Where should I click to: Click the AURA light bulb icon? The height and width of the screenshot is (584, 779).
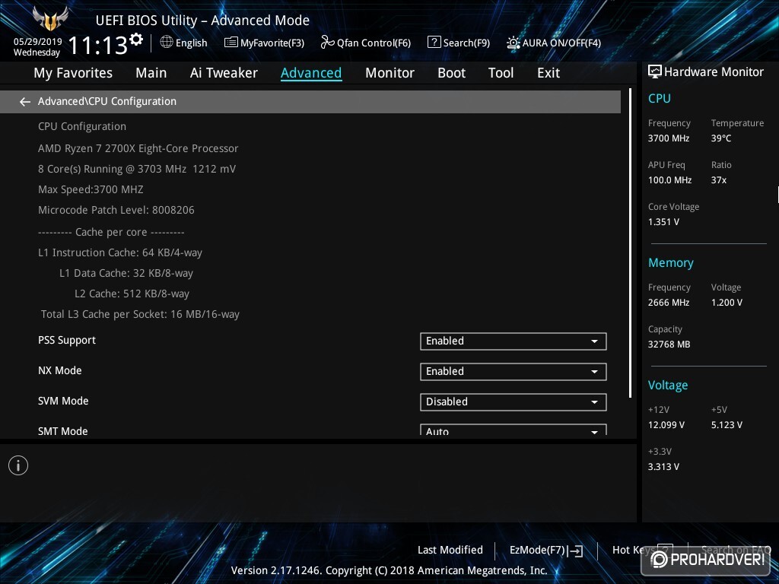513,43
